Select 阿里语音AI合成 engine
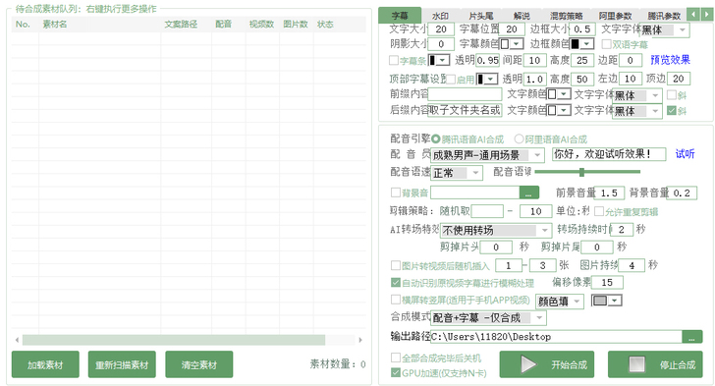 519,138
